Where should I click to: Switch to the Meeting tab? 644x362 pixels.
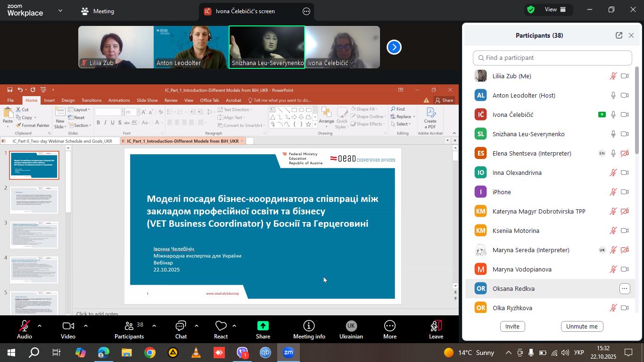pyautogui.click(x=98, y=11)
